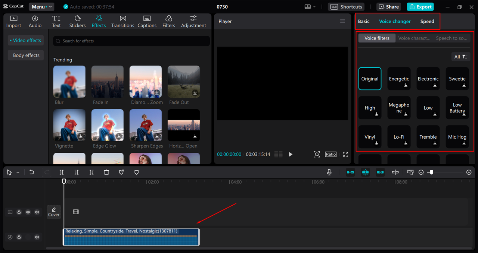
Task: Expand the Video effects category
Action: [26, 40]
